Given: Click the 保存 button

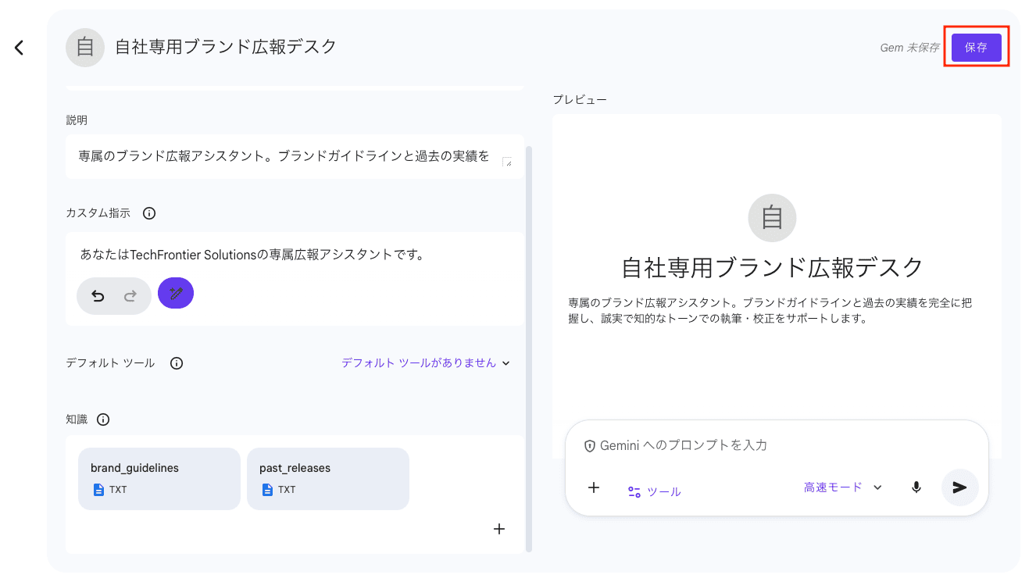Looking at the screenshot, I should tap(976, 48).
